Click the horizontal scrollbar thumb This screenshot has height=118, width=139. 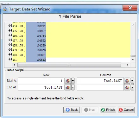pos(69,65)
